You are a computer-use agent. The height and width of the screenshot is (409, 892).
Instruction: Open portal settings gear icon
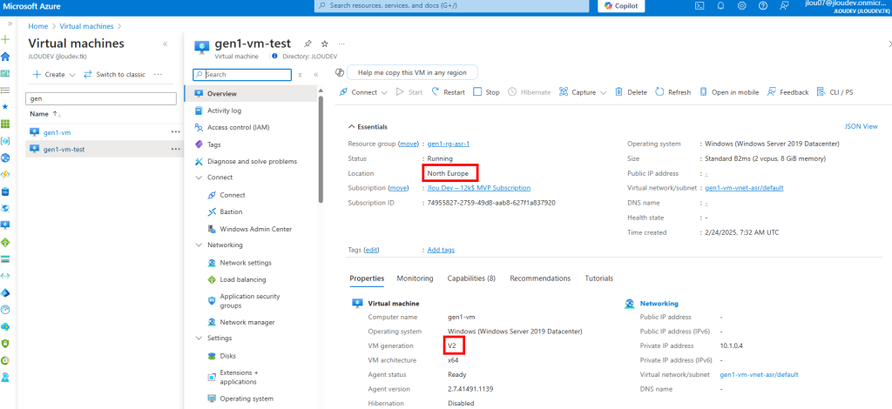pos(742,6)
